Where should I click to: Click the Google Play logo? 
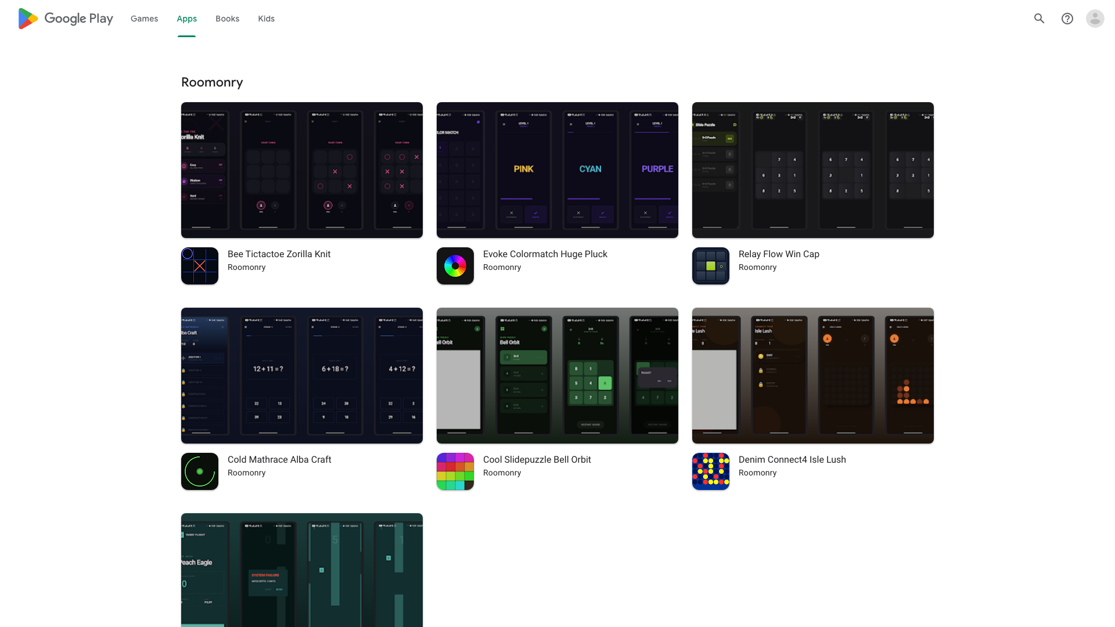[66, 19]
